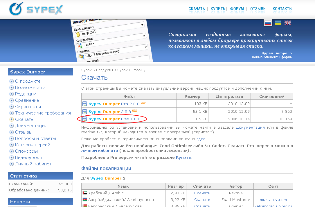Click the Arabic flag icon in localization table
315x207 pixels.
pos(85,193)
